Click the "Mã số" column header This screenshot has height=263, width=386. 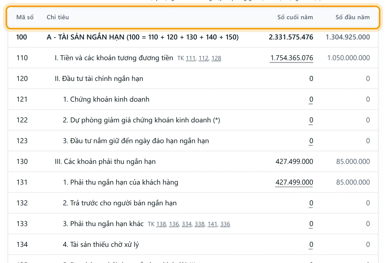[x=25, y=17]
